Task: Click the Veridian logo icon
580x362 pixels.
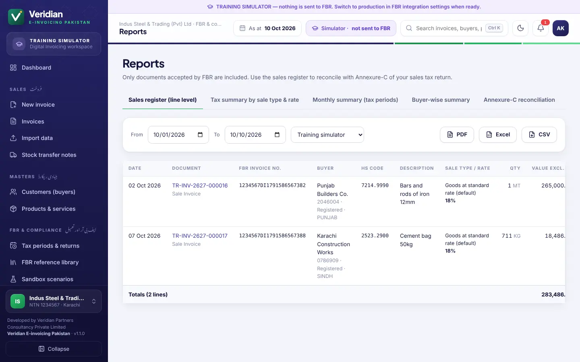Action: 16,17
